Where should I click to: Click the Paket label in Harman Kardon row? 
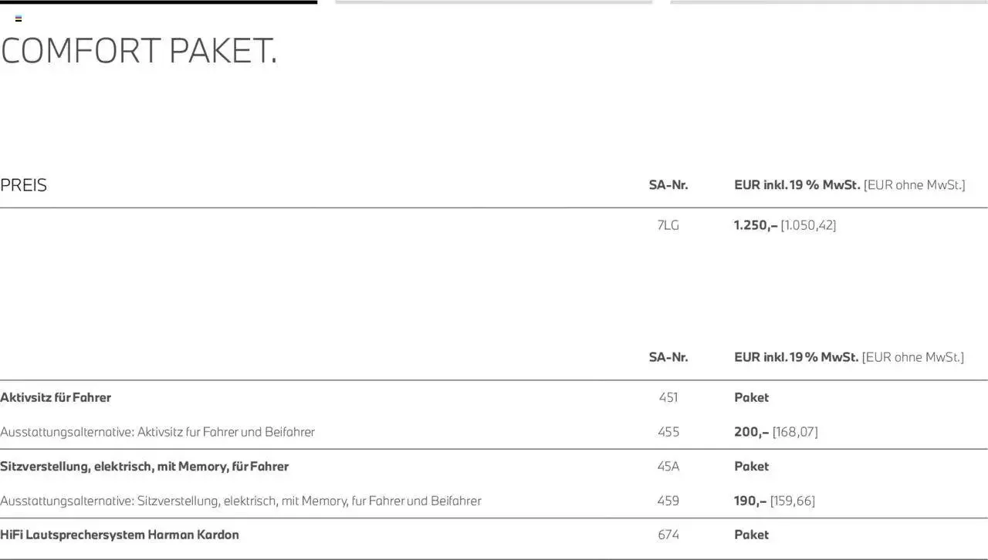click(x=751, y=535)
